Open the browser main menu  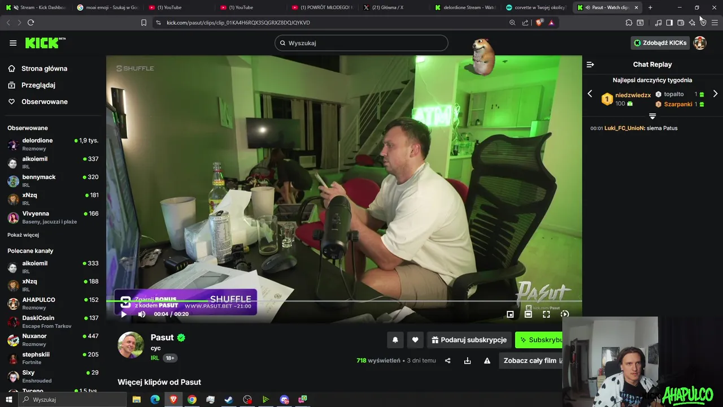point(715,23)
